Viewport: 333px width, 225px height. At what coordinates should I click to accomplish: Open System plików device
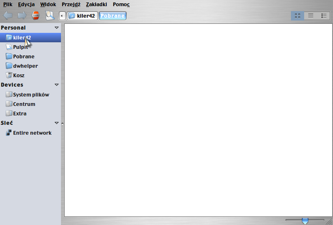(x=30, y=94)
